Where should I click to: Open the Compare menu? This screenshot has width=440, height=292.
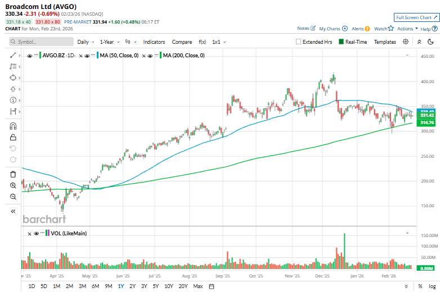(182, 42)
